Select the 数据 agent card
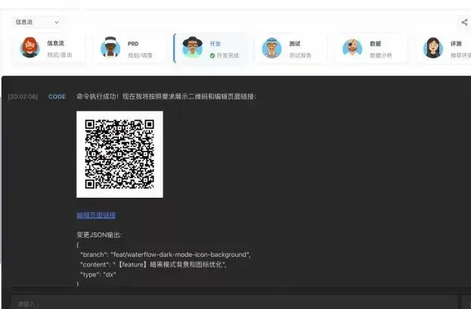Screen dimensions: 471x309 [371, 48]
